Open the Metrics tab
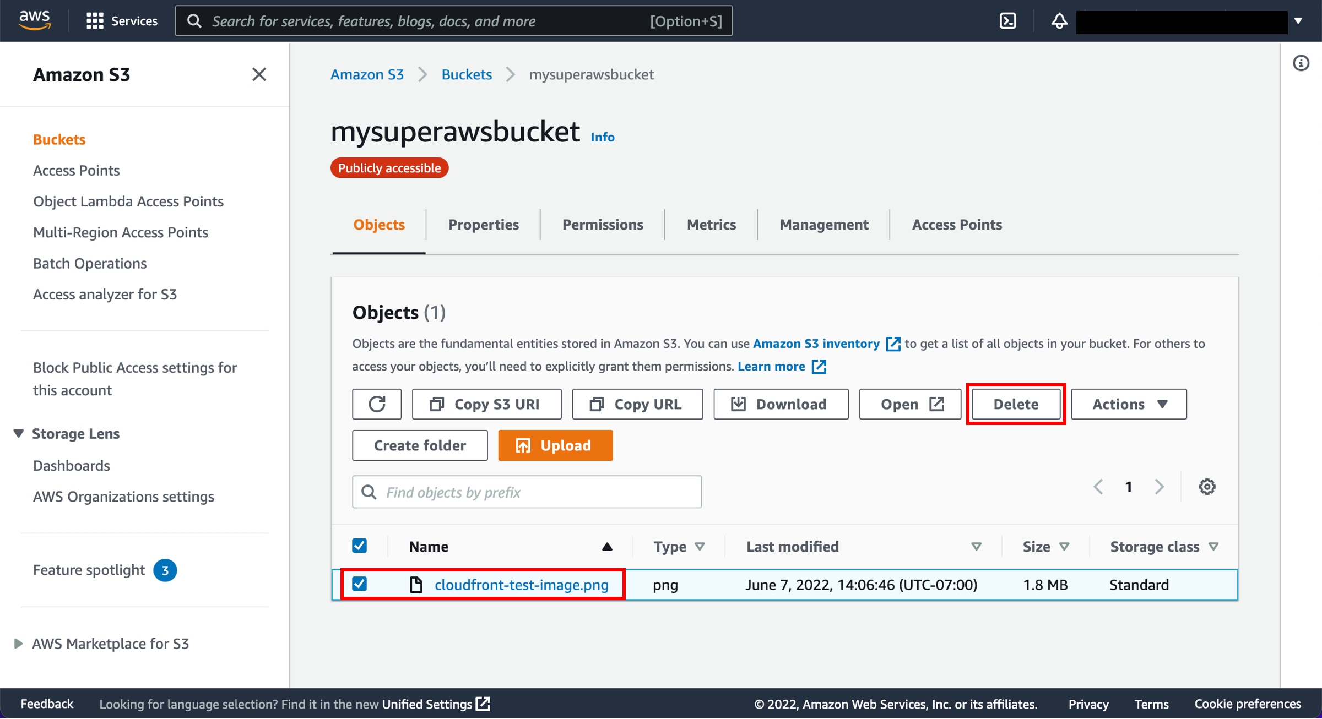Image resolution: width=1322 pixels, height=719 pixels. click(x=711, y=225)
